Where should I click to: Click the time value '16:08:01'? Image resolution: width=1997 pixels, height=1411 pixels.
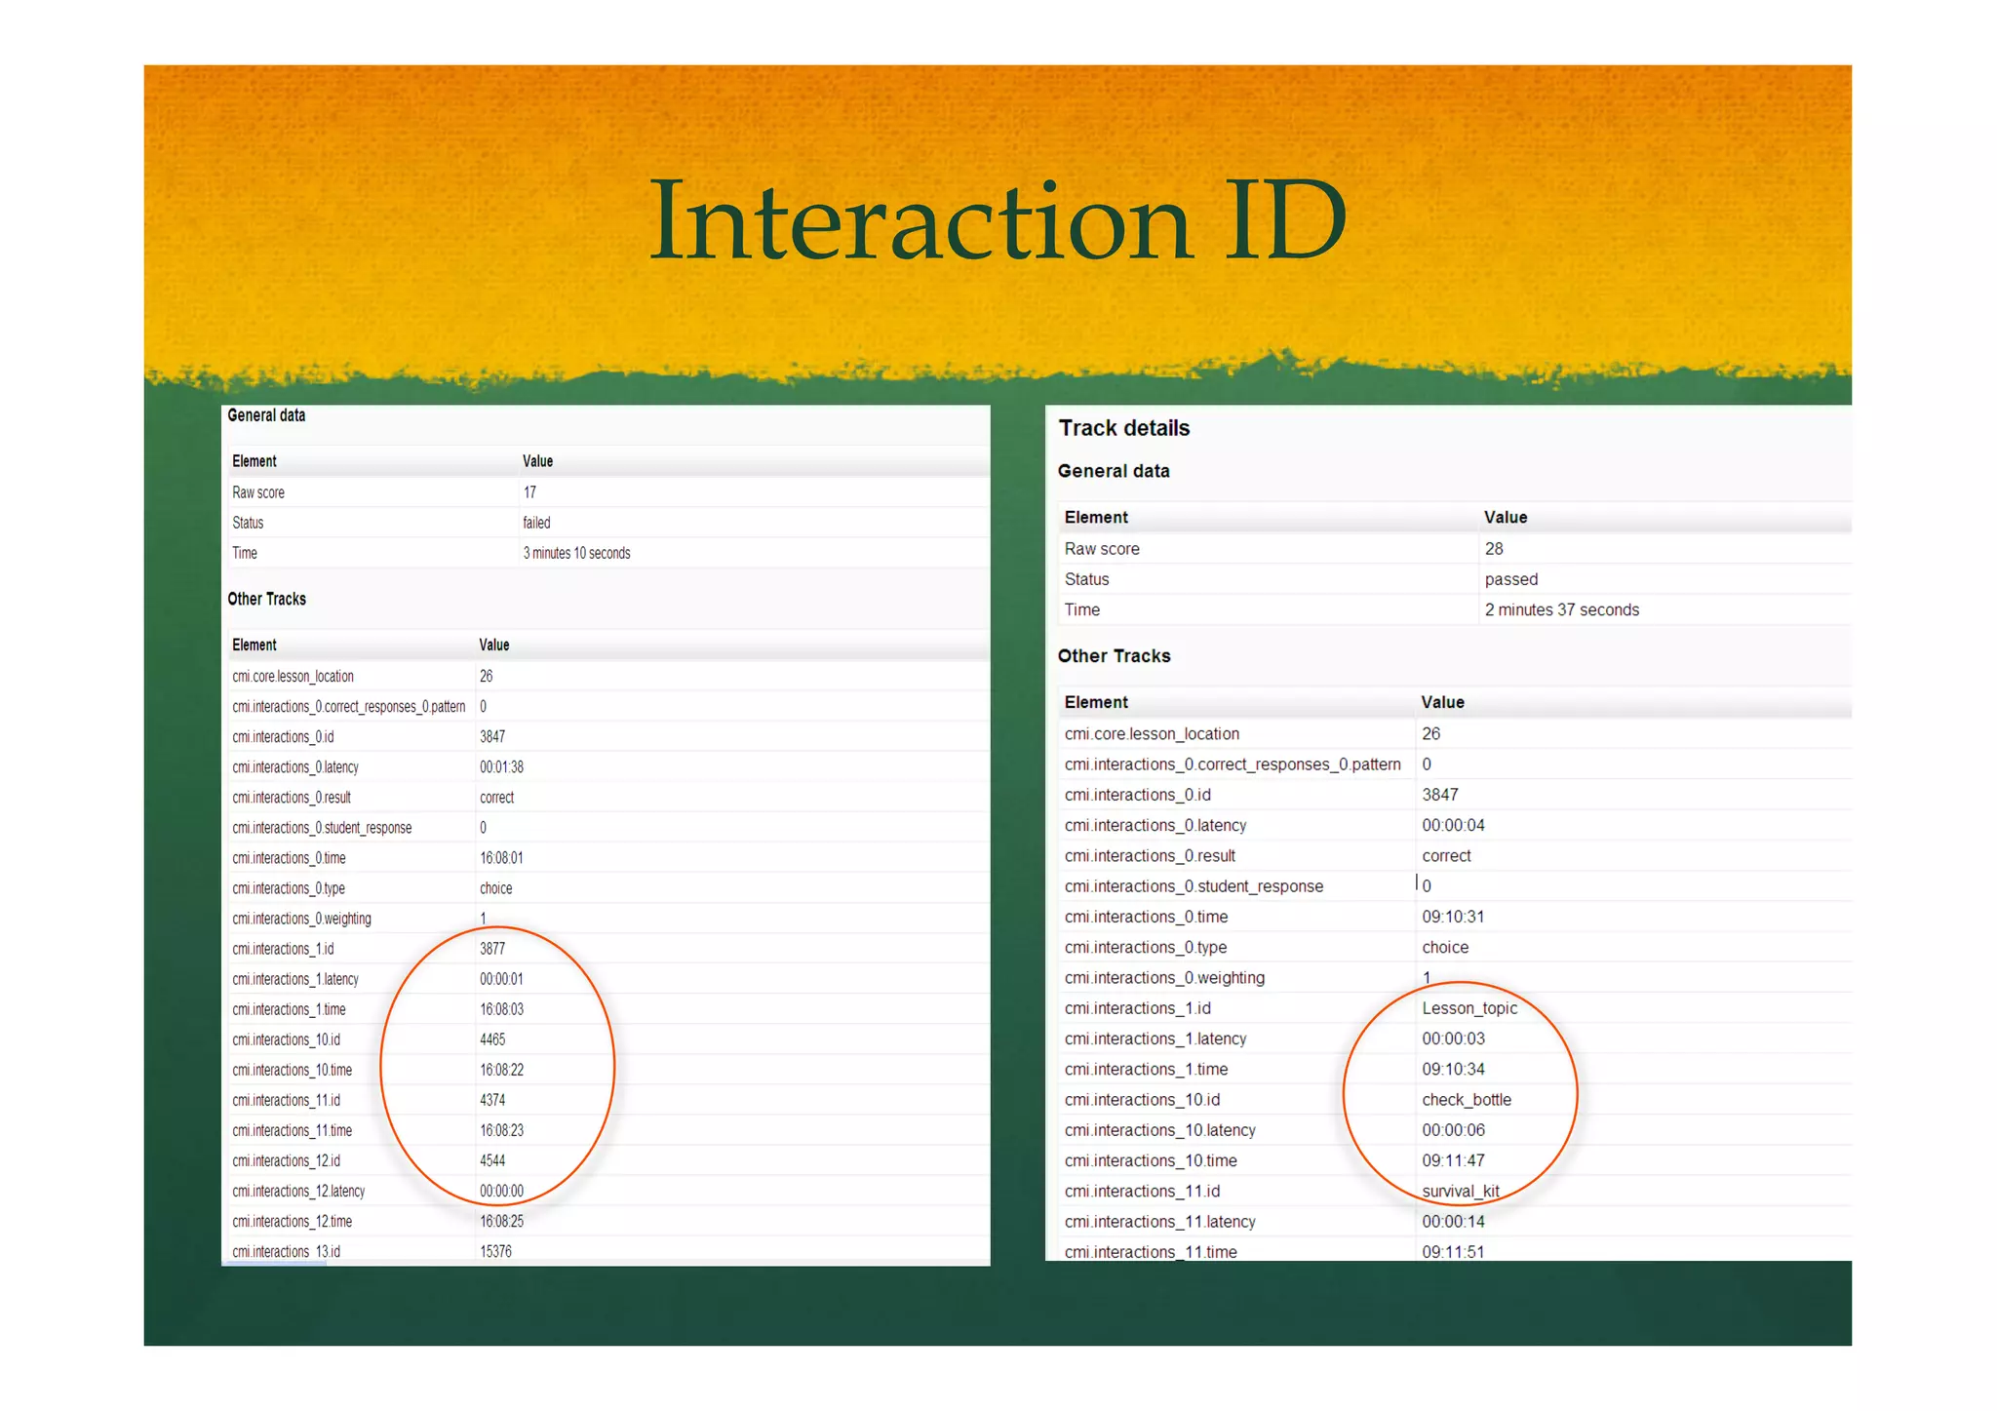(501, 858)
